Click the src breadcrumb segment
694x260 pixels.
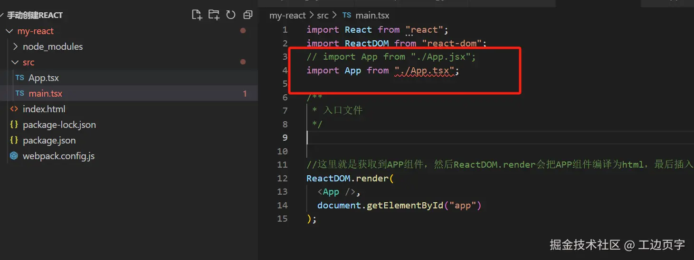pyautogui.click(x=323, y=16)
